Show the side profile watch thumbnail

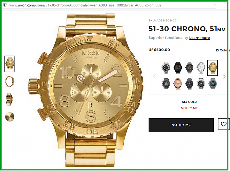(x=10, y=81)
